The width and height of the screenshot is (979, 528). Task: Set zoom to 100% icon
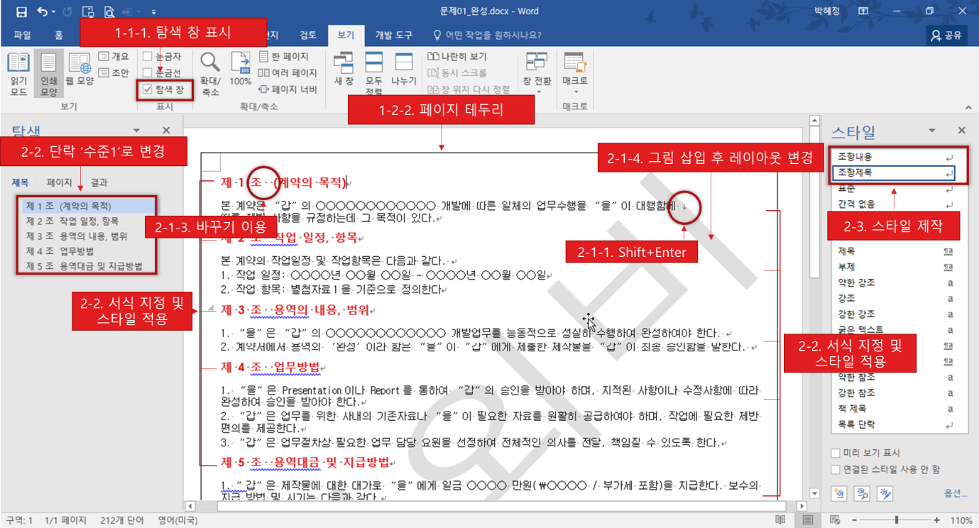pyautogui.click(x=241, y=69)
